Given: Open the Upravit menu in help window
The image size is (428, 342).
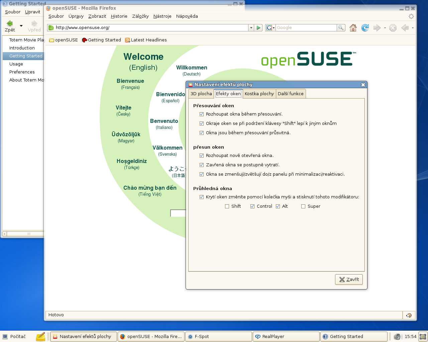Looking at the screenshot, I should (x=33, y=12).
